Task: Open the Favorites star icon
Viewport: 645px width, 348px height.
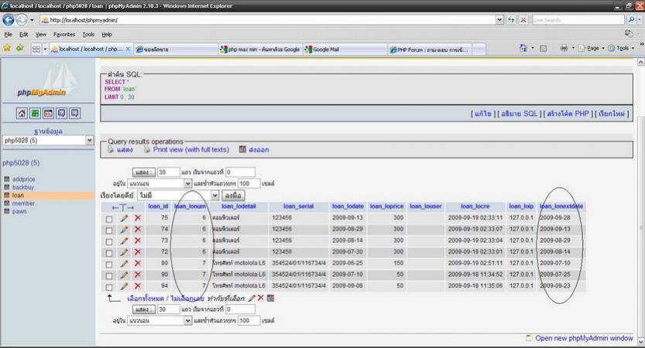Action: (x=7, y=48)
